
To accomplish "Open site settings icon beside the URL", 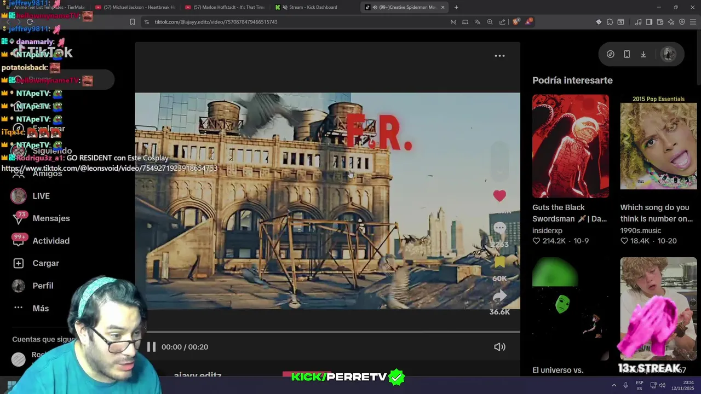I will (146, 22).
